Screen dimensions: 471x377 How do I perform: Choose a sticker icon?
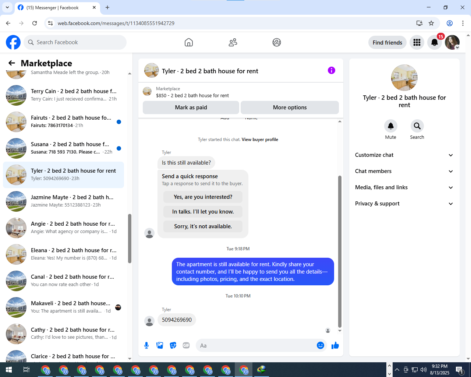tap(173, 345)
